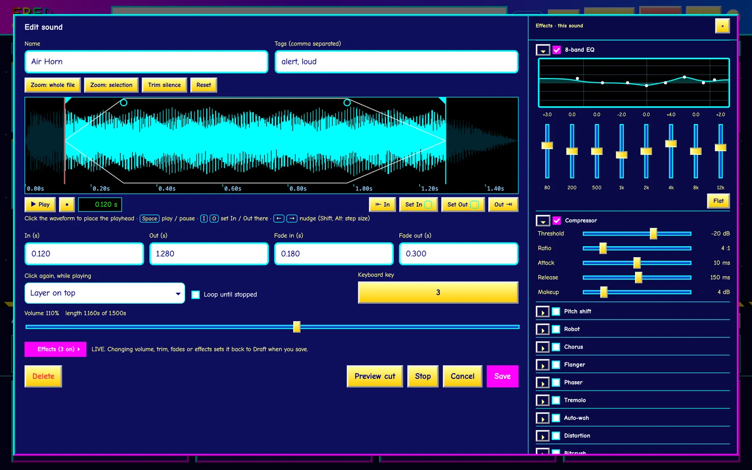Screen dimensions: 752x470
Task: Click the Cancel button
Action: [462, 376]
